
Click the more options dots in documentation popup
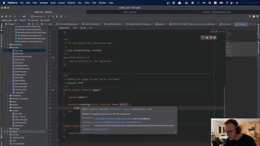[x=175, y=132]
